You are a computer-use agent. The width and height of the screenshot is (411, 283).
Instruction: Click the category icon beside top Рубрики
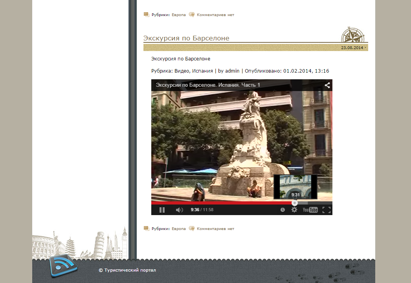click(x=147, y=15)
